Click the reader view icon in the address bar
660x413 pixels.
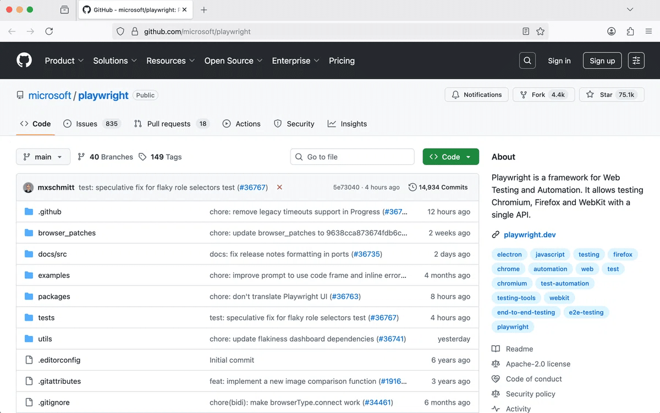tap(525, 31)
